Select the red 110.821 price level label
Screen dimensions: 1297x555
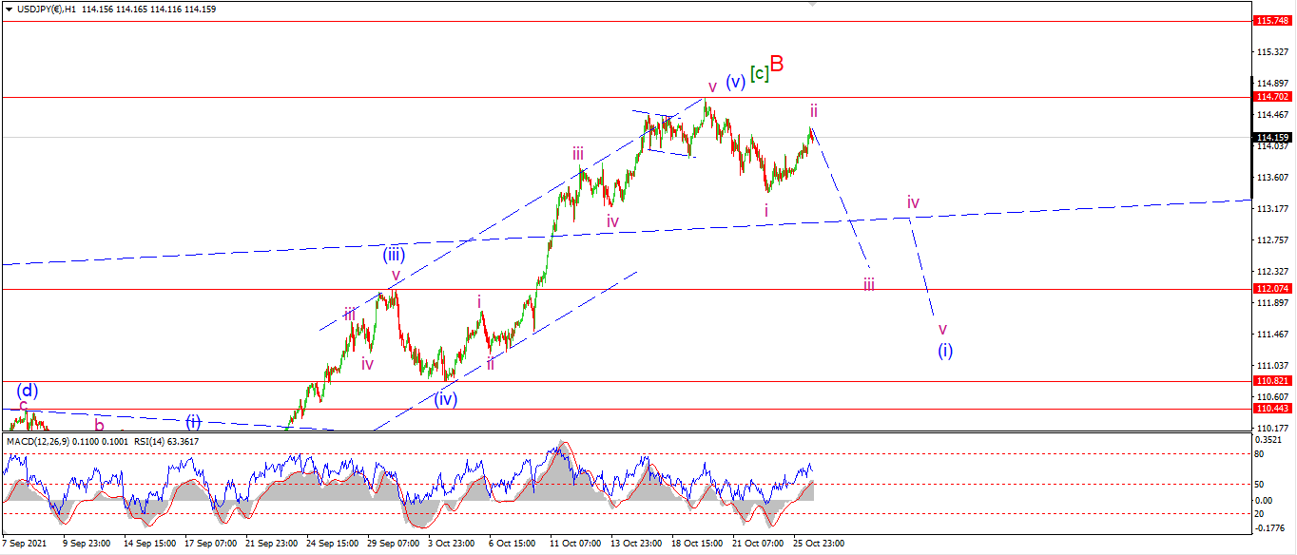click(1272, 380)
